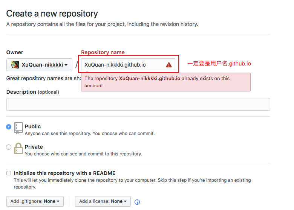Click the Public repository book icon
This screenshot has height=210, width=294.
click(x=18, y=128)
